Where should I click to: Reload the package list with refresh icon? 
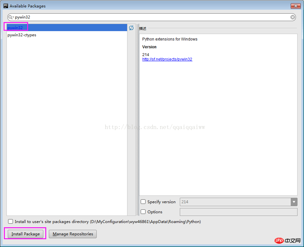[131, 28]
